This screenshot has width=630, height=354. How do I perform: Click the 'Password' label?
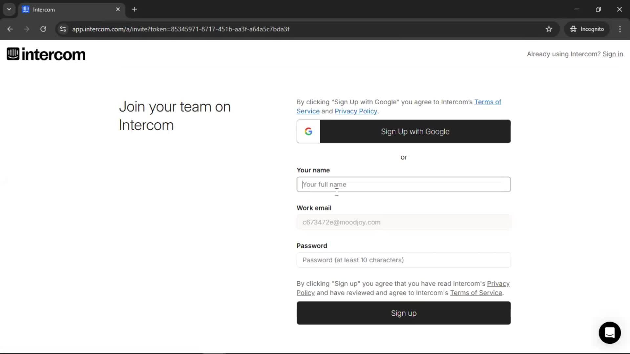tap(312, 246)
